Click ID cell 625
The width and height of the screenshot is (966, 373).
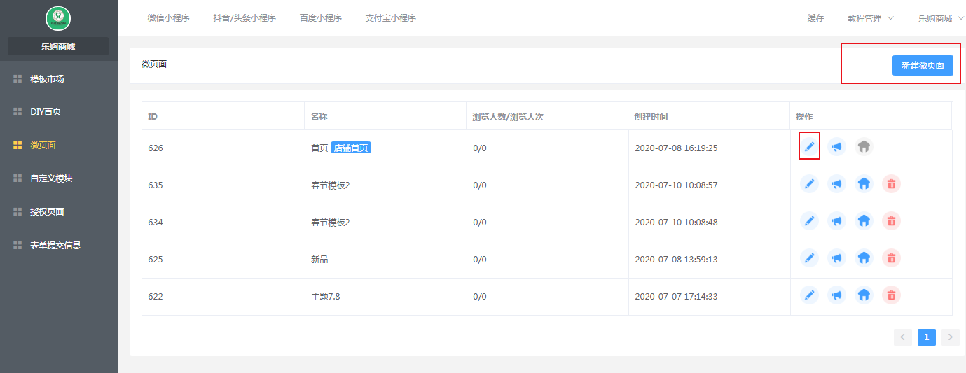[x=156, y=259]
